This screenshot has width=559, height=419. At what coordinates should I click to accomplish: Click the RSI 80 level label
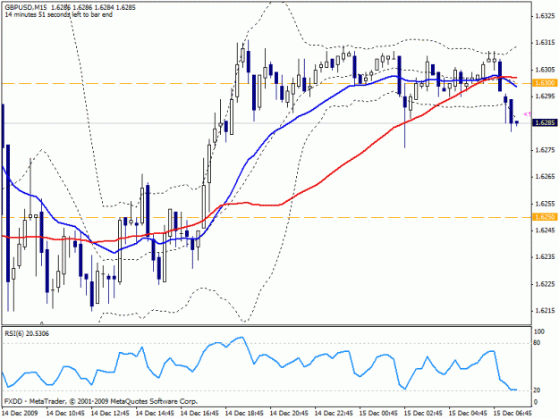[x=537, y=343]
